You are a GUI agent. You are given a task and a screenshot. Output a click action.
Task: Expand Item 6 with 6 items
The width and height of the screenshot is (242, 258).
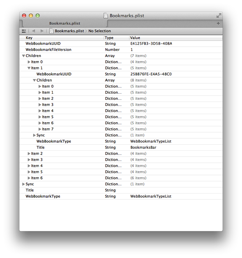29,178
